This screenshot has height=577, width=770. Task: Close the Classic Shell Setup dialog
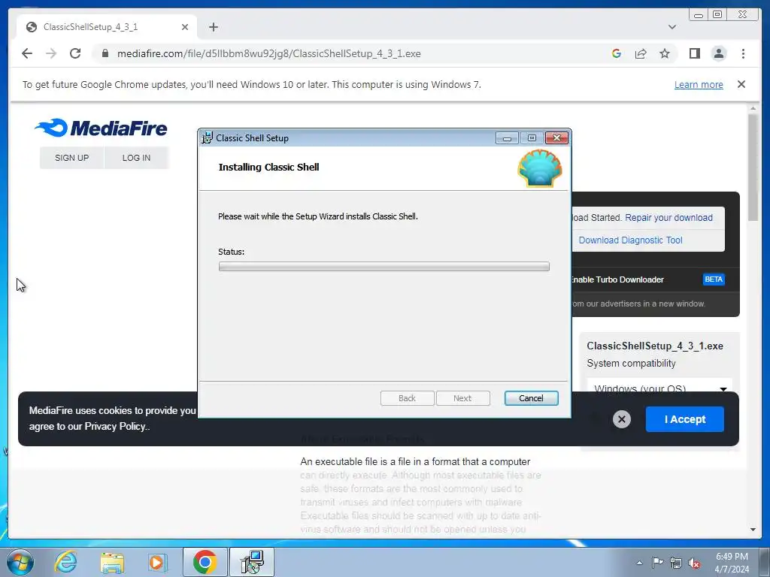click(557, 138)
